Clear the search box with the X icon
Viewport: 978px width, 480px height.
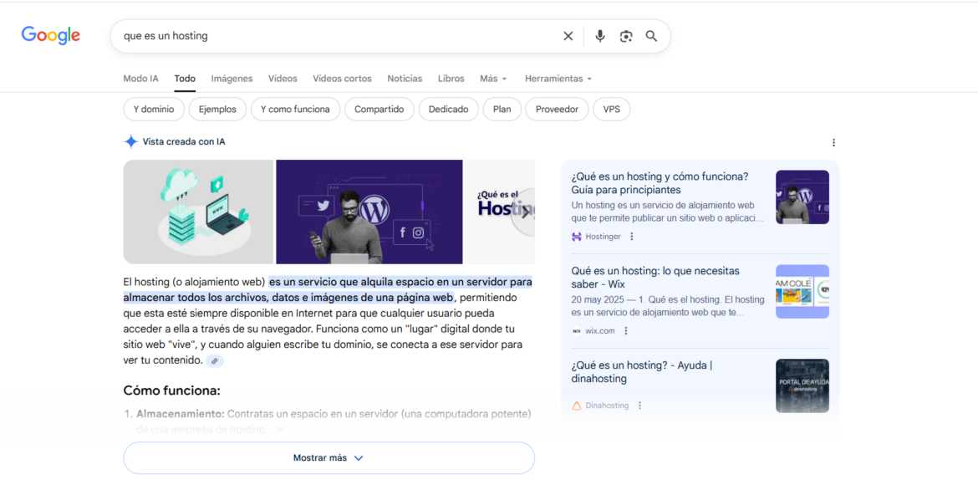click(x=568, y=36)
